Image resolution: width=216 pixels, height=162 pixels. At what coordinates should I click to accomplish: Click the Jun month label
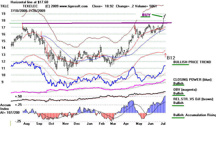point(151,124)
